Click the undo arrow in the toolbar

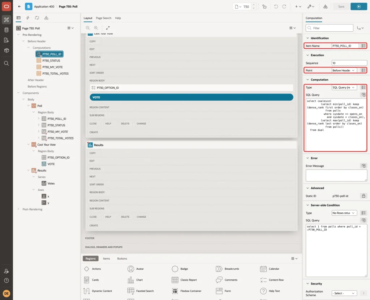(x=276, y=6)
